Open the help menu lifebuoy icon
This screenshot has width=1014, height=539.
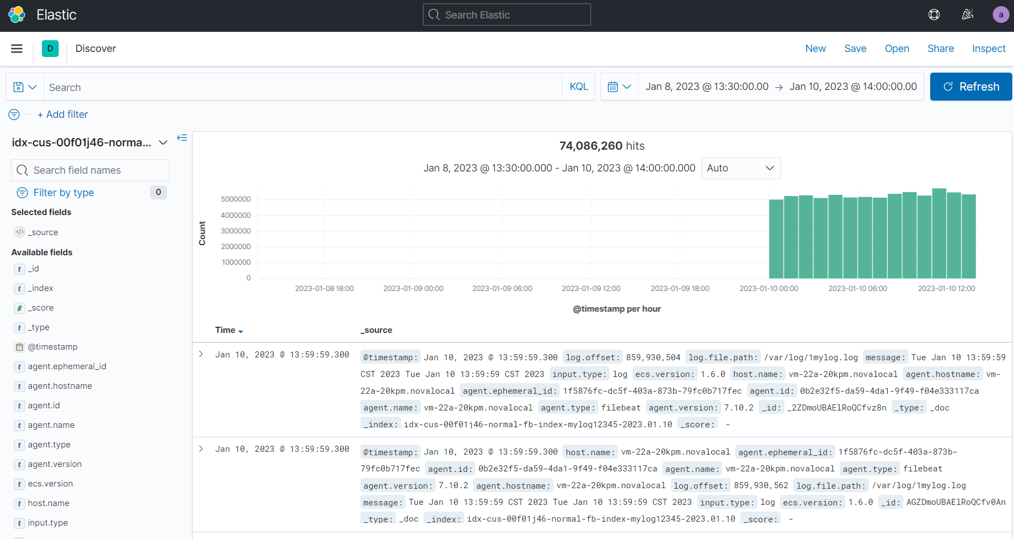[934, 15]
